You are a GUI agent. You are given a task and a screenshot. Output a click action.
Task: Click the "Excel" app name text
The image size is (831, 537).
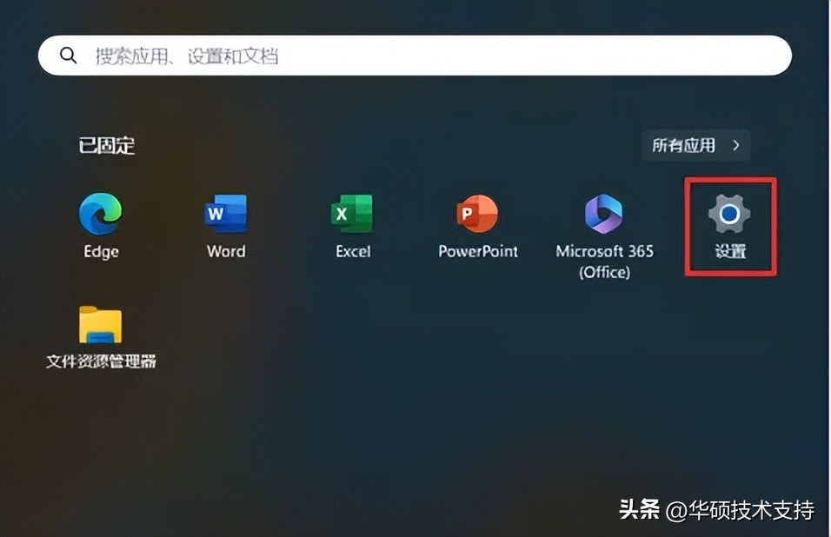point(352,252)
